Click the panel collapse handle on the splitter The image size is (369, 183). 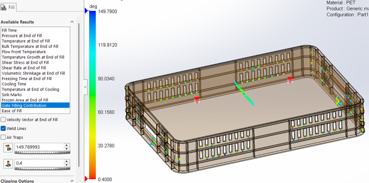[85, 87]
